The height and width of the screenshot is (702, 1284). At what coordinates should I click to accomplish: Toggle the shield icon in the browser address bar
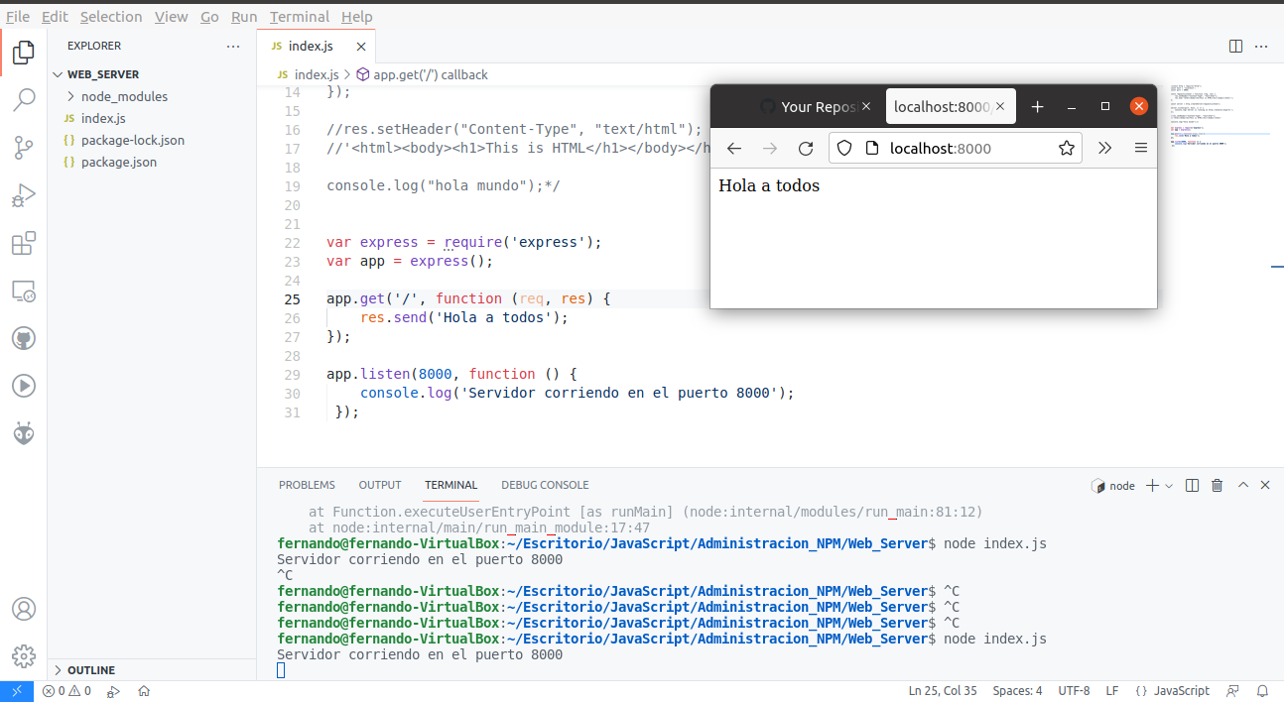click(844, 148)
